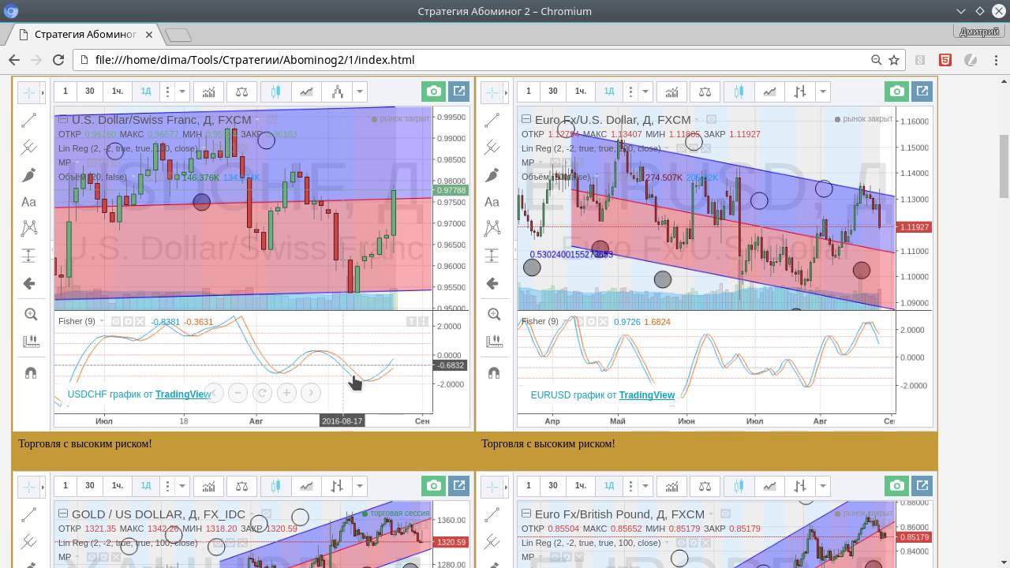This screenshot has height=568, width=1010.
Task: Take snapshot of GOLD chart with camera
Action: click(x=433, y=485)
